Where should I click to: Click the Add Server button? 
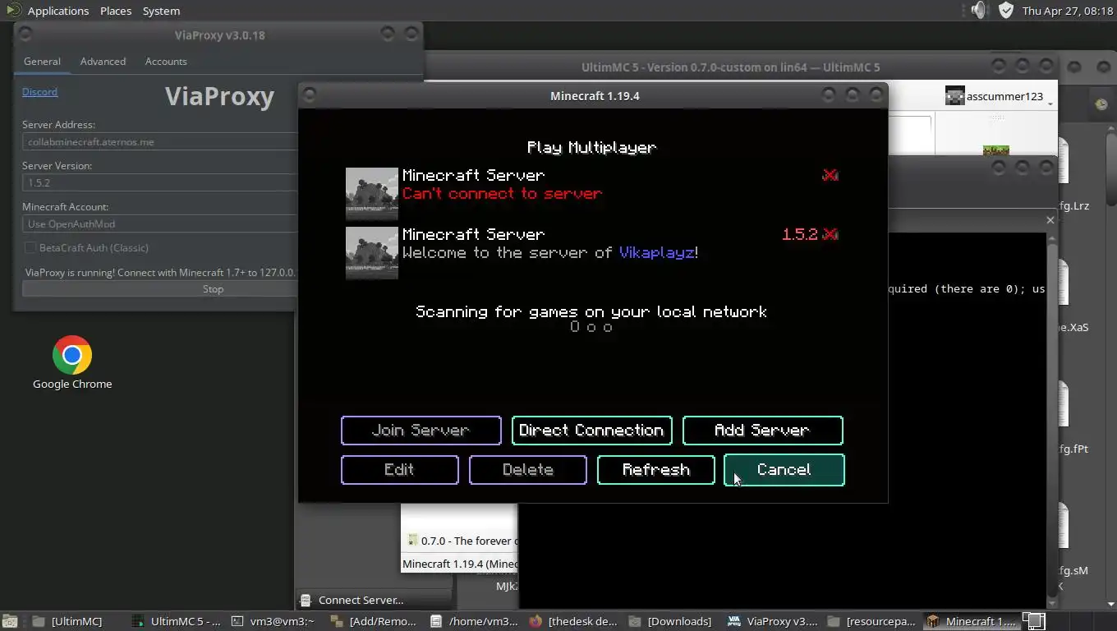tap(762, 431)
